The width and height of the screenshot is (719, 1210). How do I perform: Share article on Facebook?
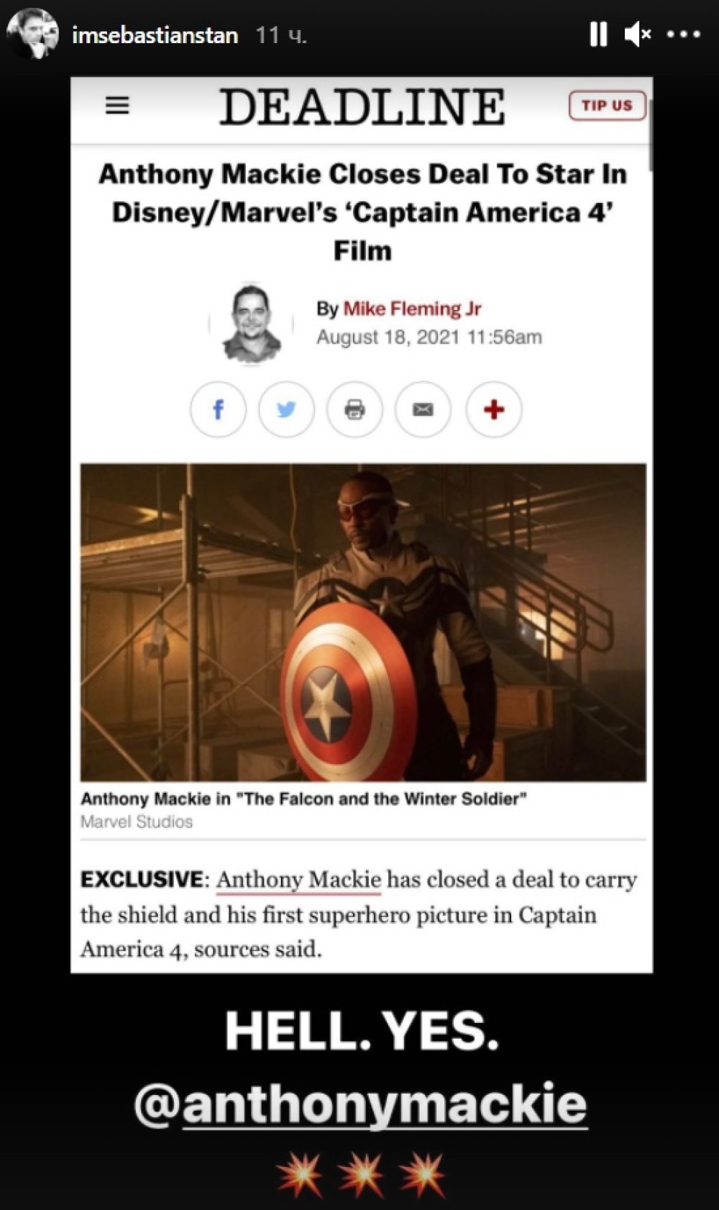tap(218, 409)
